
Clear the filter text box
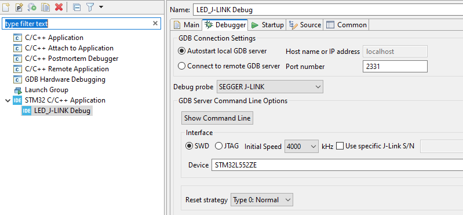click(155, 23)
